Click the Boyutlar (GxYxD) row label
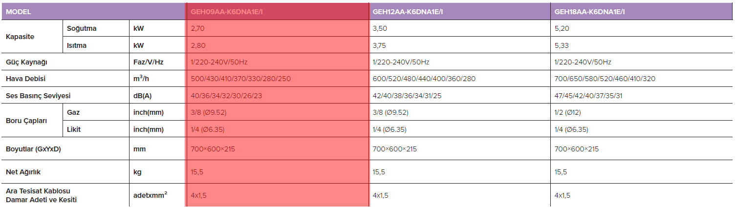The image size is (736, 209). coord(33,149)
